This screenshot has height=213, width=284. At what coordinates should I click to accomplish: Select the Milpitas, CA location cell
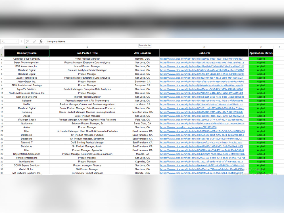tap(142, 154)
